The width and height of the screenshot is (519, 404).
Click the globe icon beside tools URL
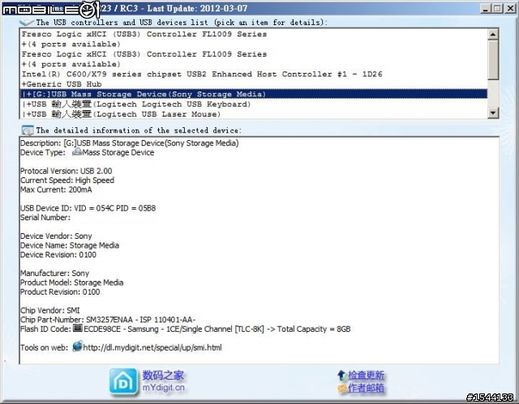(77, 347)
